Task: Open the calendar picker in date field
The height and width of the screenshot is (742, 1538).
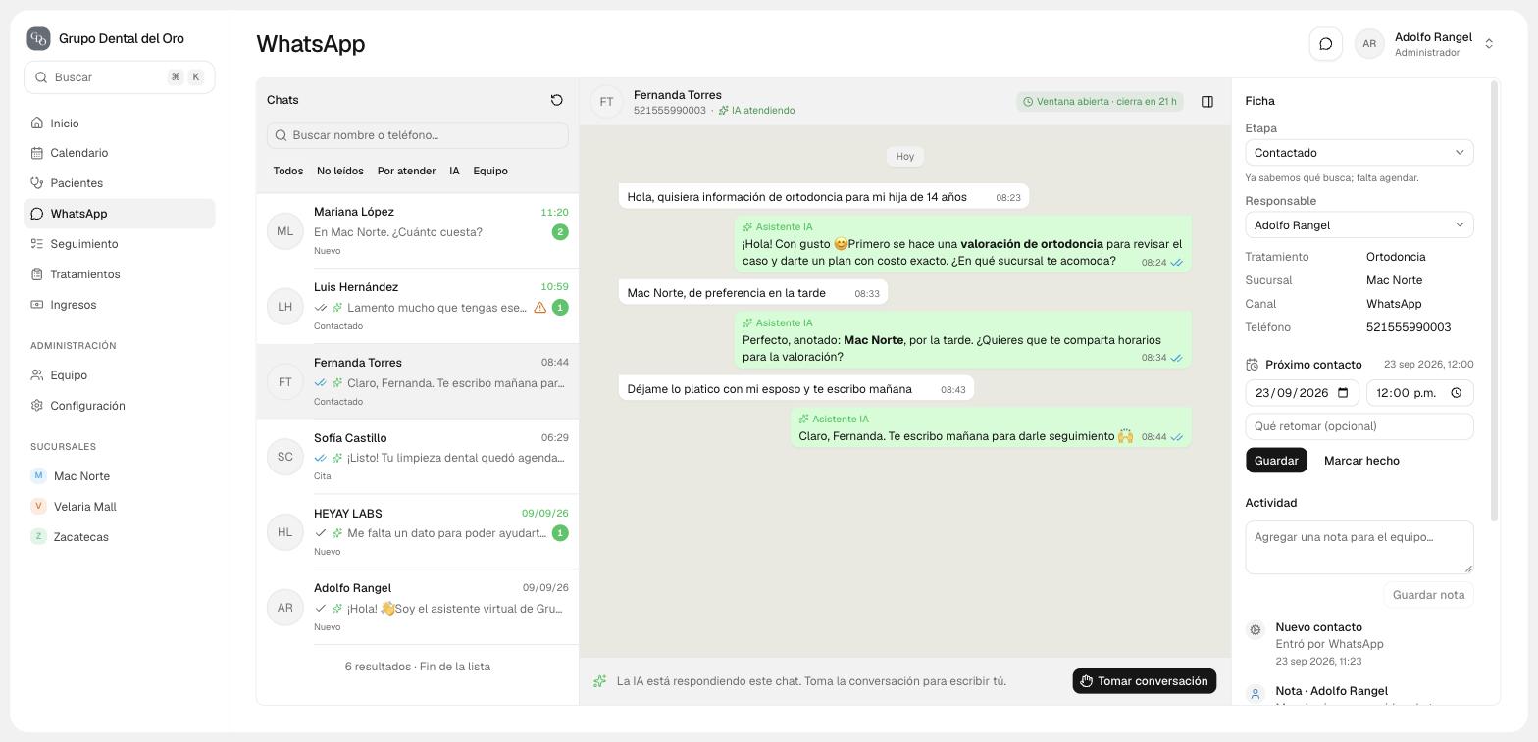Action: point(1343,393)
